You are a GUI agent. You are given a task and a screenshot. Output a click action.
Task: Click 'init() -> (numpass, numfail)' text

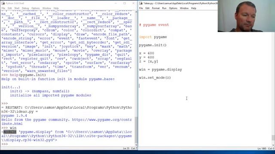(x=40, y=91)
